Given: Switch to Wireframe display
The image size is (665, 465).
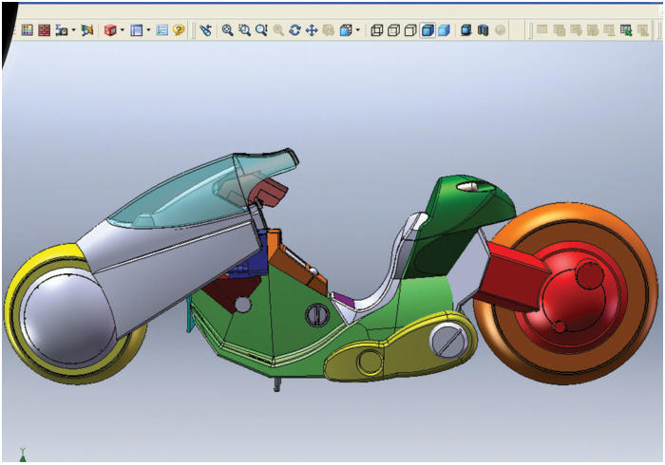Looking at the screenshot, I should [376, 30].
